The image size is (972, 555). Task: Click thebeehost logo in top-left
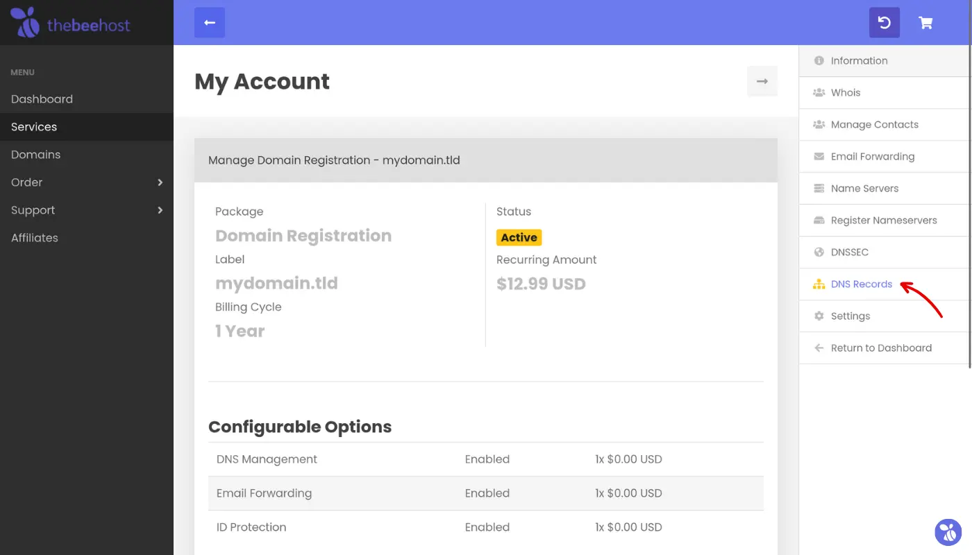click(x=70, y=23)
